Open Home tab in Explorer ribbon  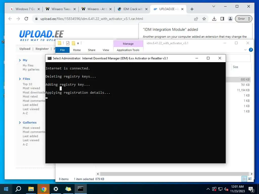coord(77,50)
